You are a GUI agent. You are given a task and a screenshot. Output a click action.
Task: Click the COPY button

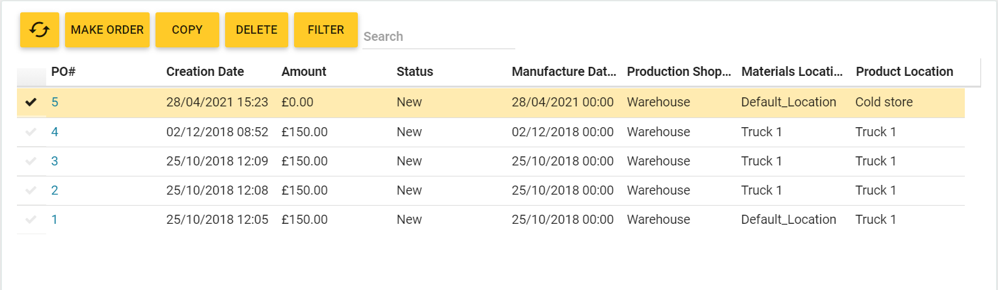pyautogui.click(x=187, y=30)
